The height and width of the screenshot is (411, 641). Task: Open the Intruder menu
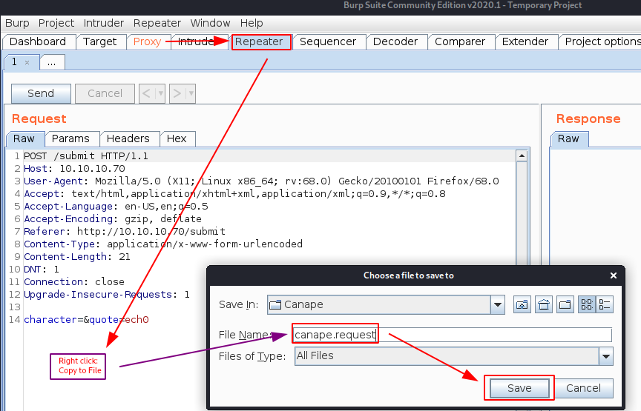(x=103, y=23)
